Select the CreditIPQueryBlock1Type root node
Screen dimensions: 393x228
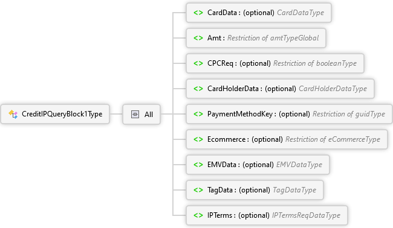pyautogui.click(x=55, y=114)
